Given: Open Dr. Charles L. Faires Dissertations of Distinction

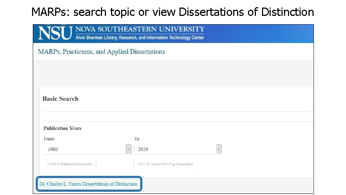Looking at the screenshot, I should [x=88, y=184].
